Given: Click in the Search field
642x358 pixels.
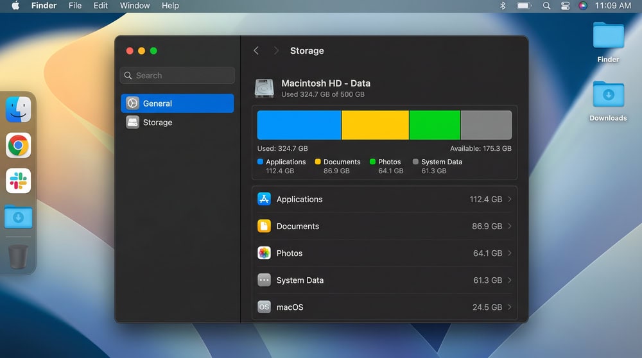Looking at the screenshot, I should [177, 76].
